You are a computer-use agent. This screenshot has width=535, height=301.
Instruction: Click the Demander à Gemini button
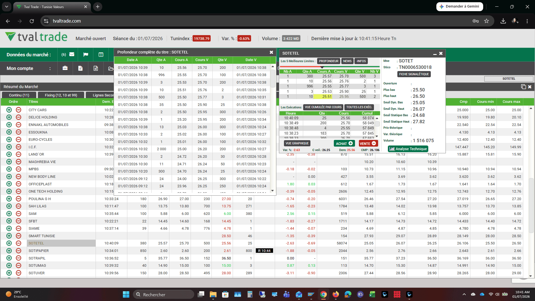pyautogui.click(x=459, y=6)
